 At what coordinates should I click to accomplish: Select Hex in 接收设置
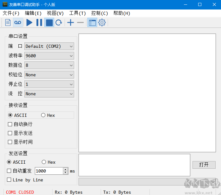(x=48, y=115)
